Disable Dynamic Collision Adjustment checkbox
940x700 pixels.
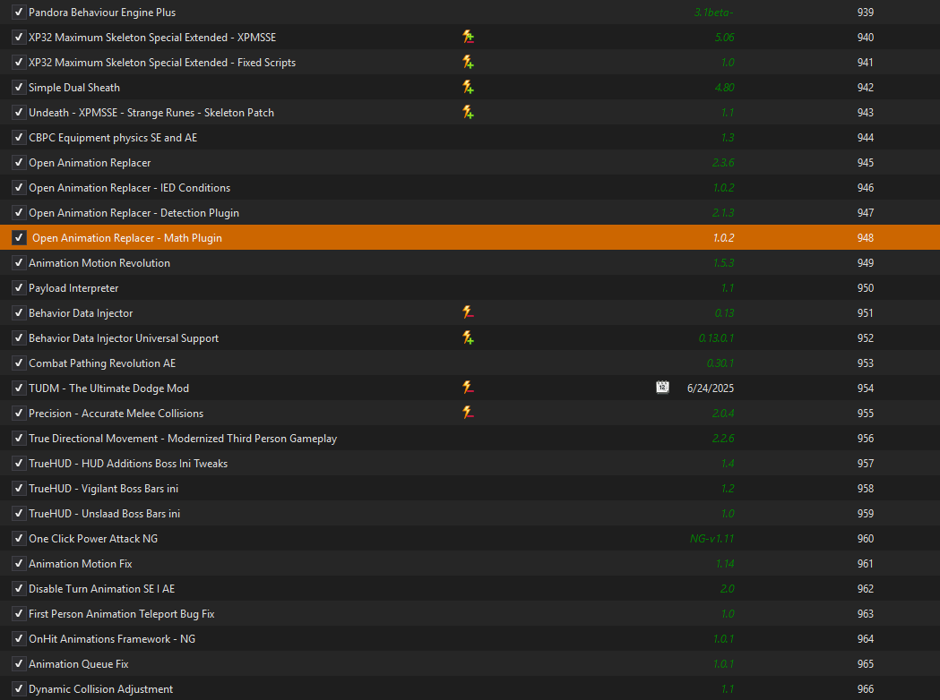click(19, 688)
